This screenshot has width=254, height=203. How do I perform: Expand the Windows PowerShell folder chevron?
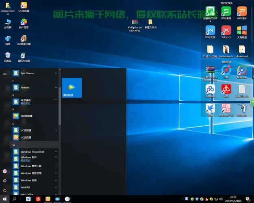(x=56, y=152)
